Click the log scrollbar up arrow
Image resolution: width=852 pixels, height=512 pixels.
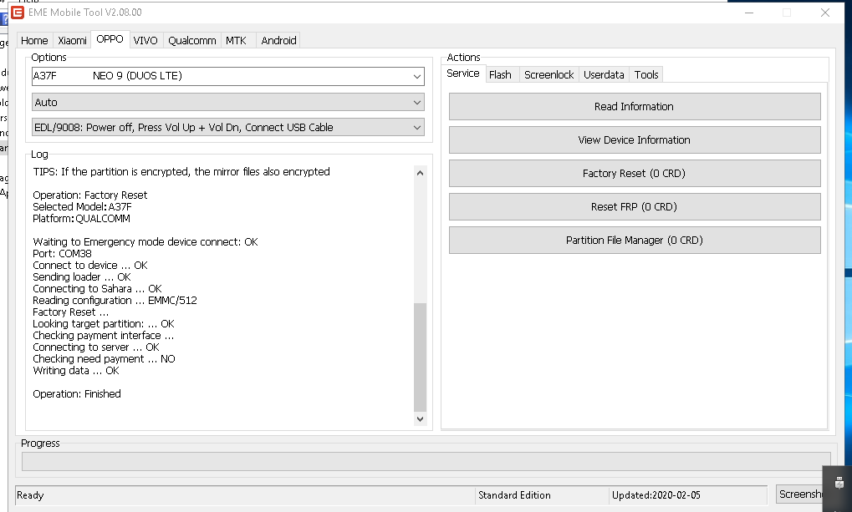pos(420,173)
